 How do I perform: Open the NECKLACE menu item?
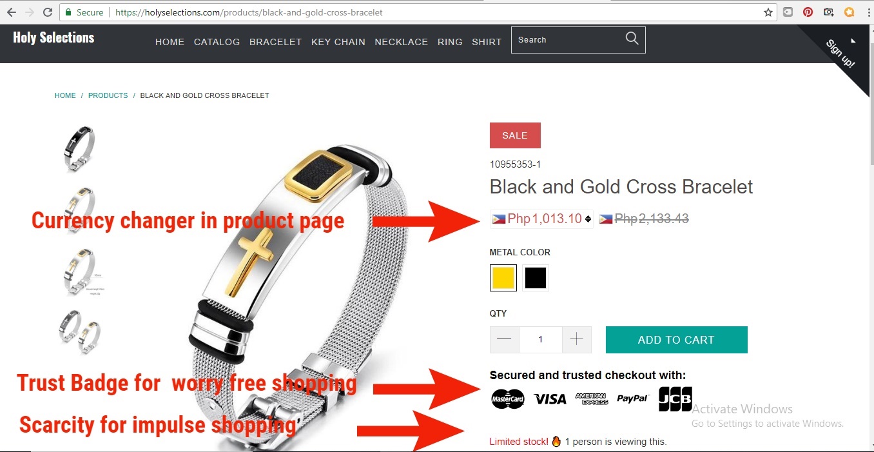point(402,42)
